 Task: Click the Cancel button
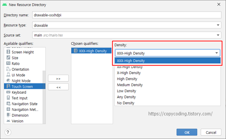pyautogui.click(x=211, y=132)
